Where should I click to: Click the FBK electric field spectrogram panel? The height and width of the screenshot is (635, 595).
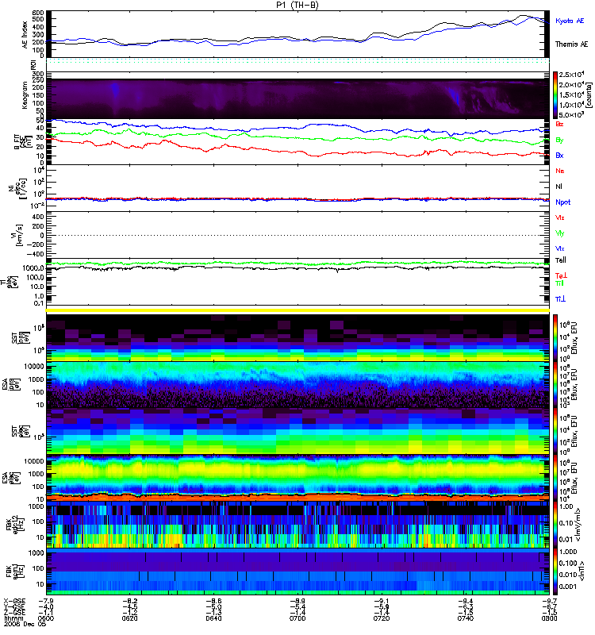click(x=297, y=525)
